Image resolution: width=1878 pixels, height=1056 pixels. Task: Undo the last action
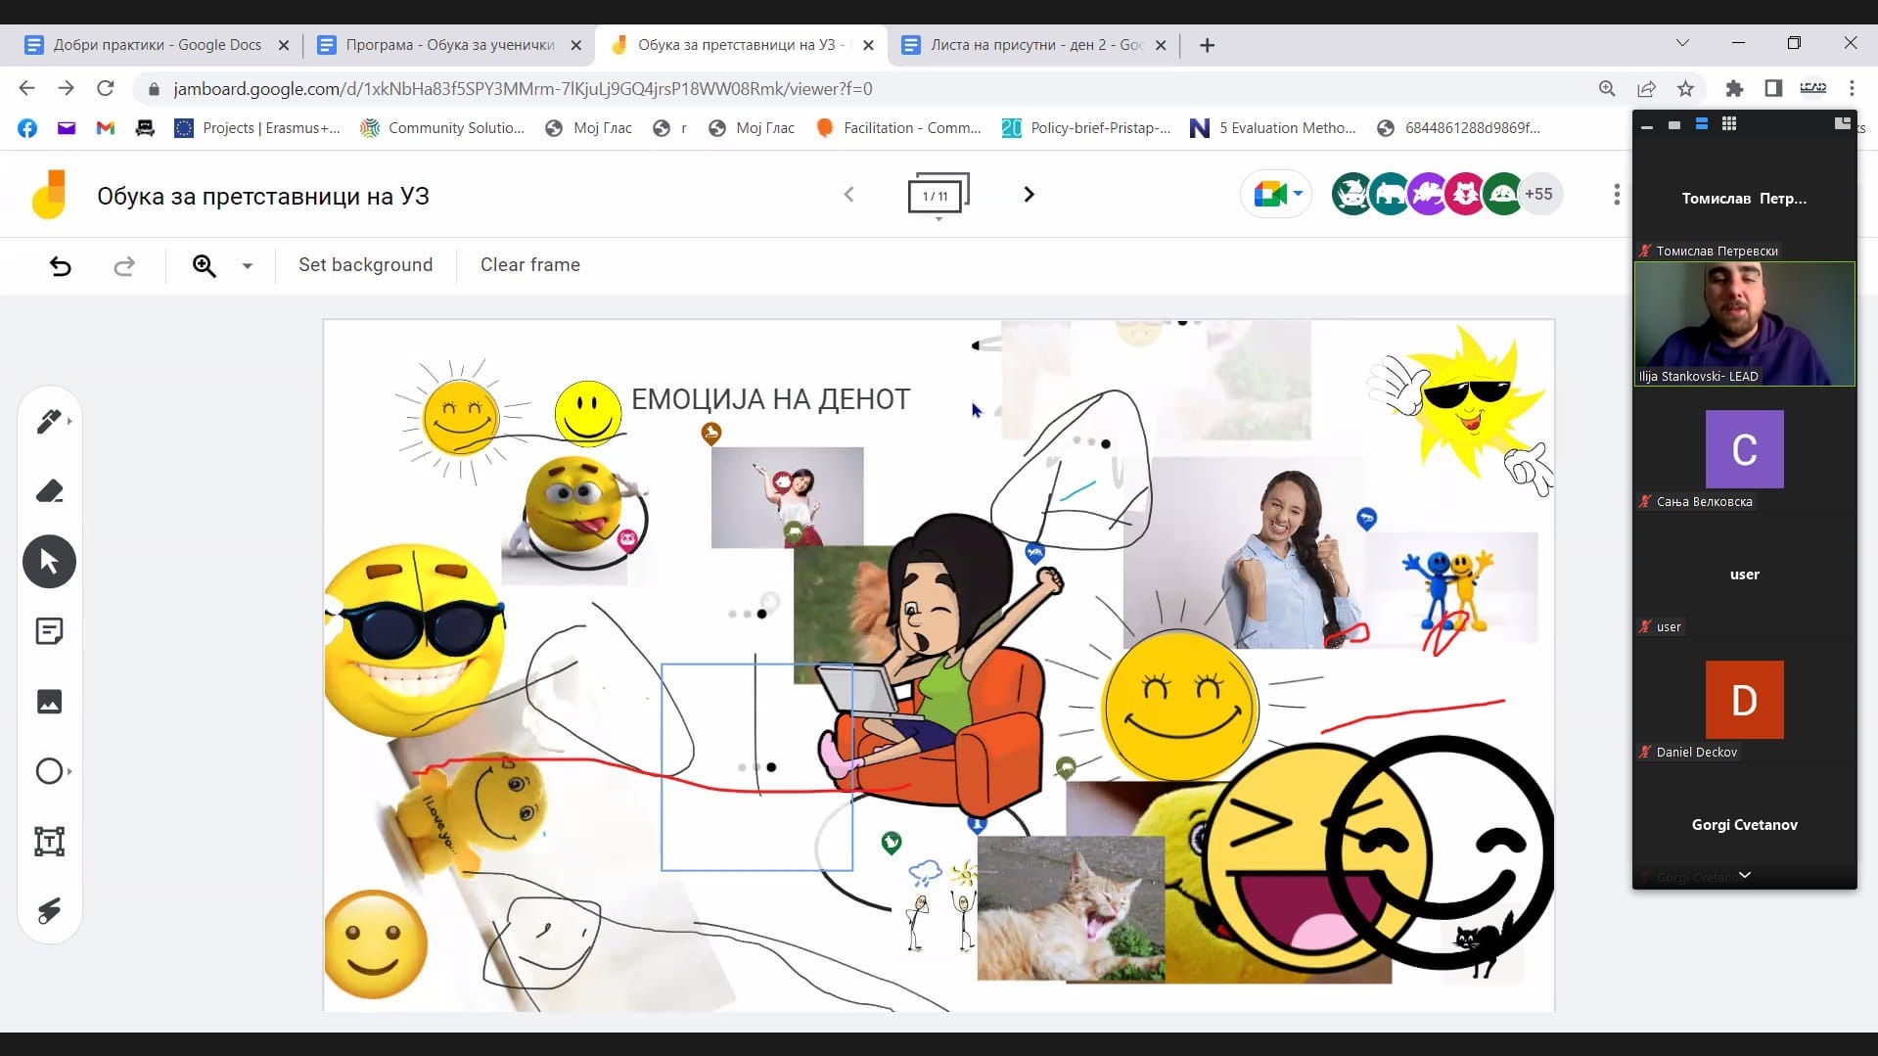point(61,266)
